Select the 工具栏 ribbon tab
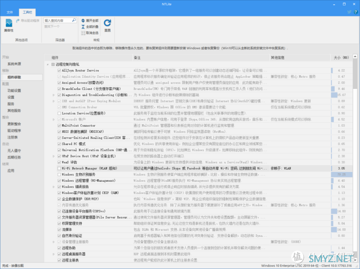The image size is (360, 269). 28,12
